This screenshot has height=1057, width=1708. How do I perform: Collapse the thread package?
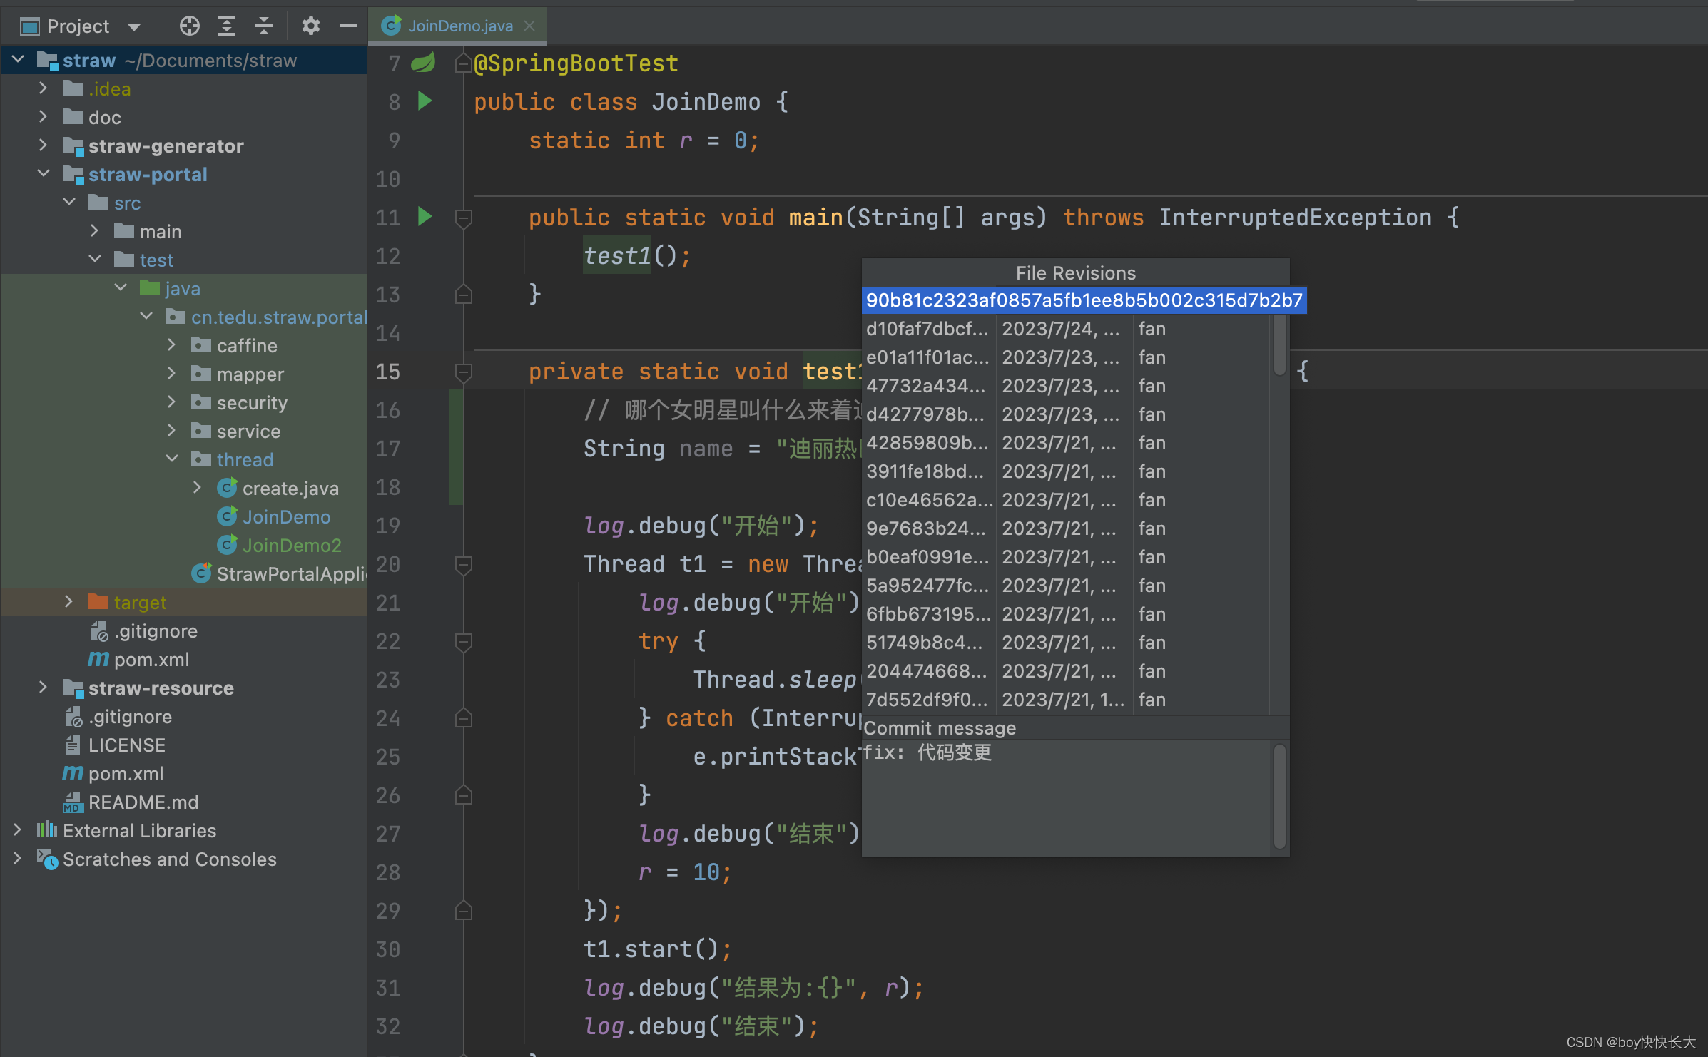pyautogui.click(x=172, y=459)
